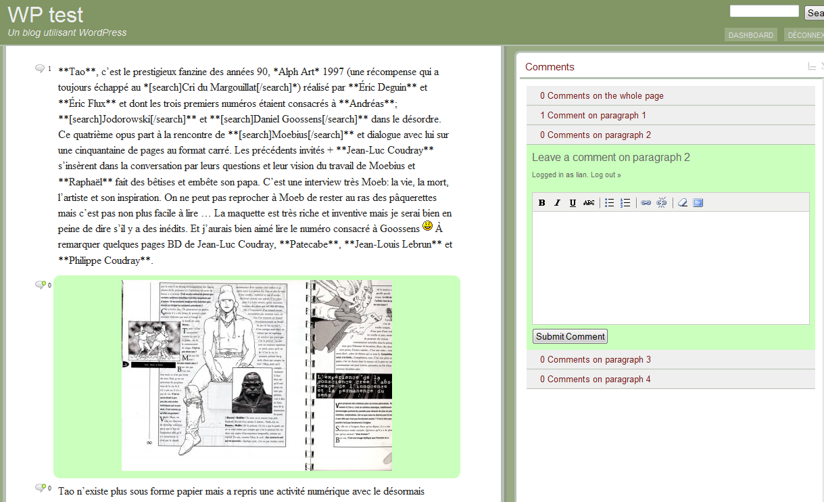Click the Search button in the header
The width and height of the screenshot is (824, 502).
[814, 13]
